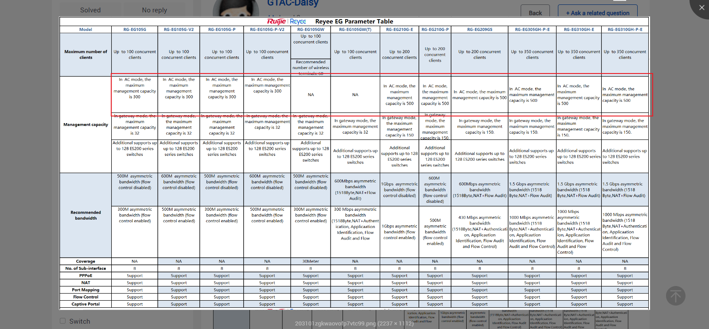Click the Reyee EG Parameter Table title
709x329 pixels.
click(354, 21)
